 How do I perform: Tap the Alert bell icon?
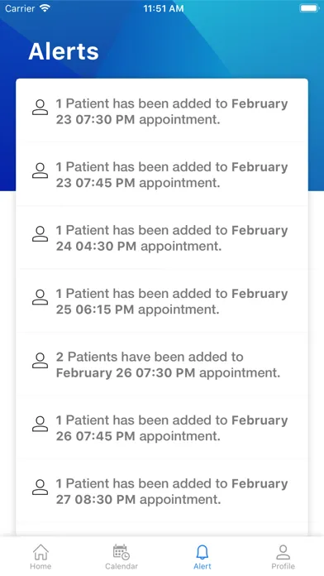[202, 552]
